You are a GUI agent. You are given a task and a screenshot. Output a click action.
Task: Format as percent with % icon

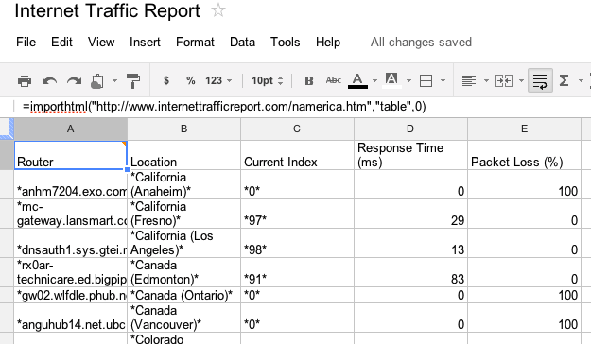point(191,80)
